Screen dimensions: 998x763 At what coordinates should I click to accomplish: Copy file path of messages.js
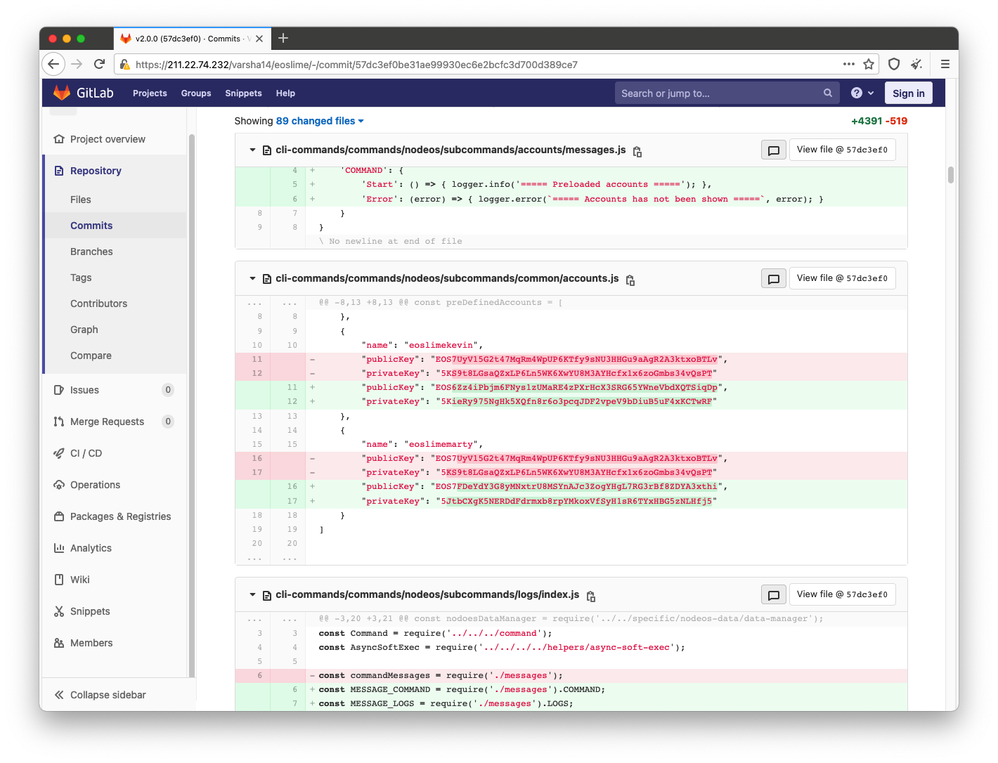coord(637,151)
